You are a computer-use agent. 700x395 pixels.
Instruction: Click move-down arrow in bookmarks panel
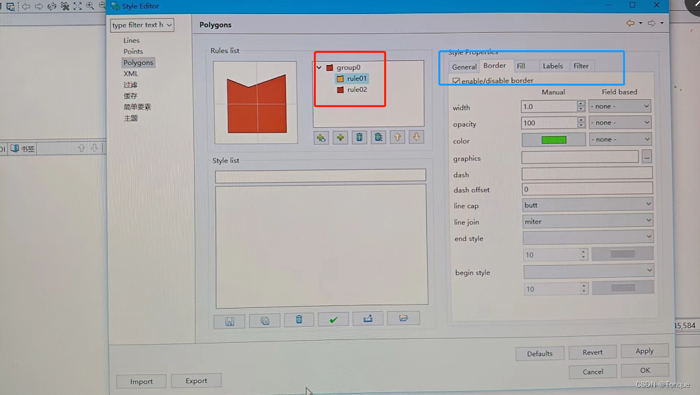94,147
